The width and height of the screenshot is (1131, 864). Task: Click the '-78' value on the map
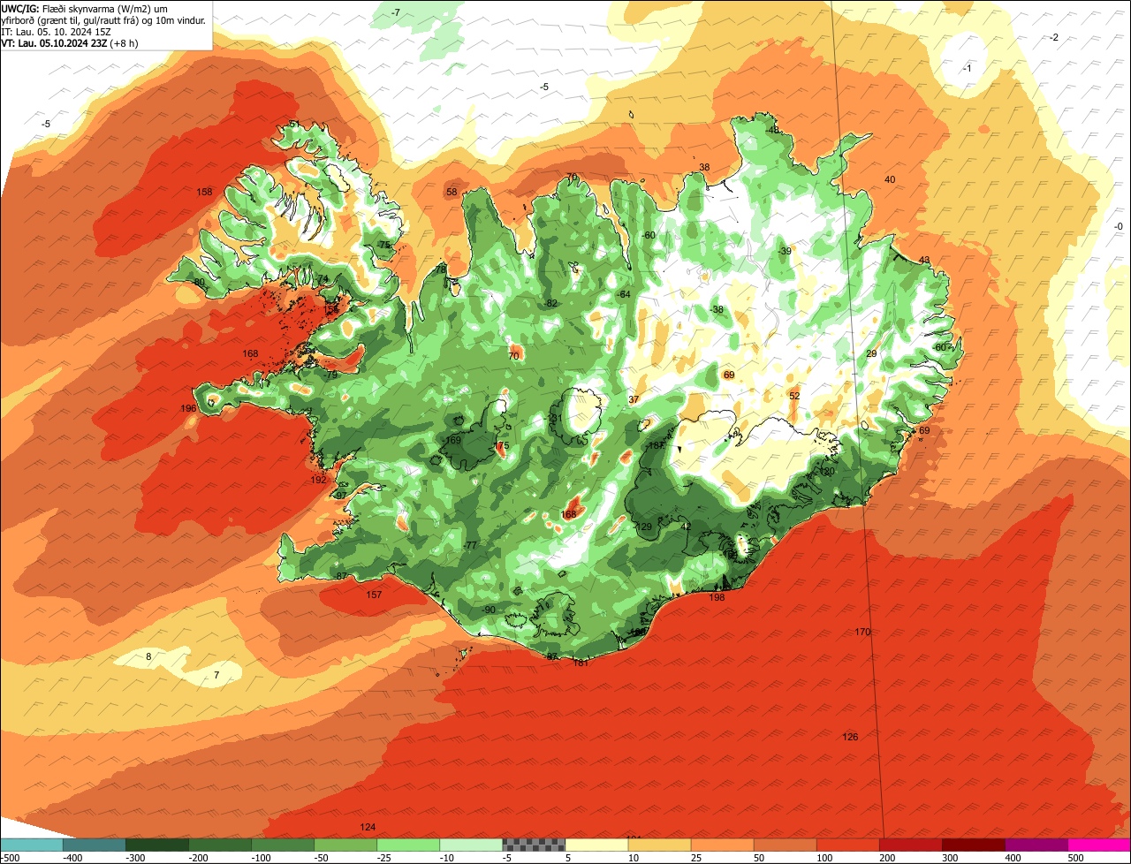point(439,269)
